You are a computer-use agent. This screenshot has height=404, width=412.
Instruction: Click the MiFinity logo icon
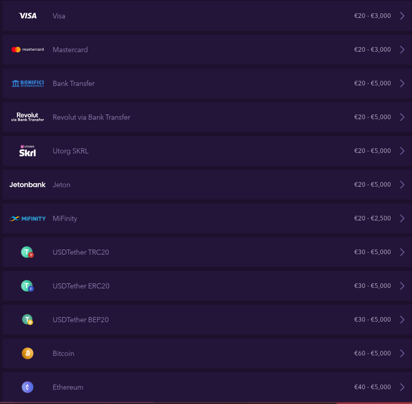[x=28, y=218]
